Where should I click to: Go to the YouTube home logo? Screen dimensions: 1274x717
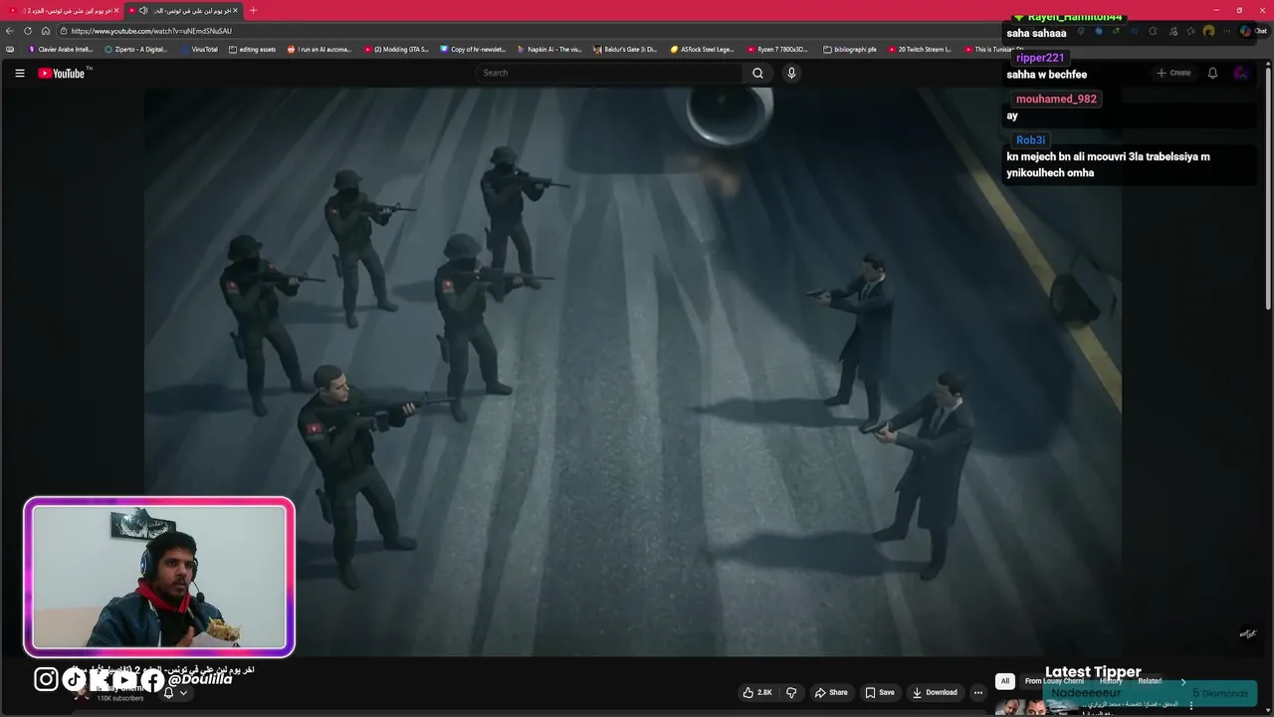(63, 73)
